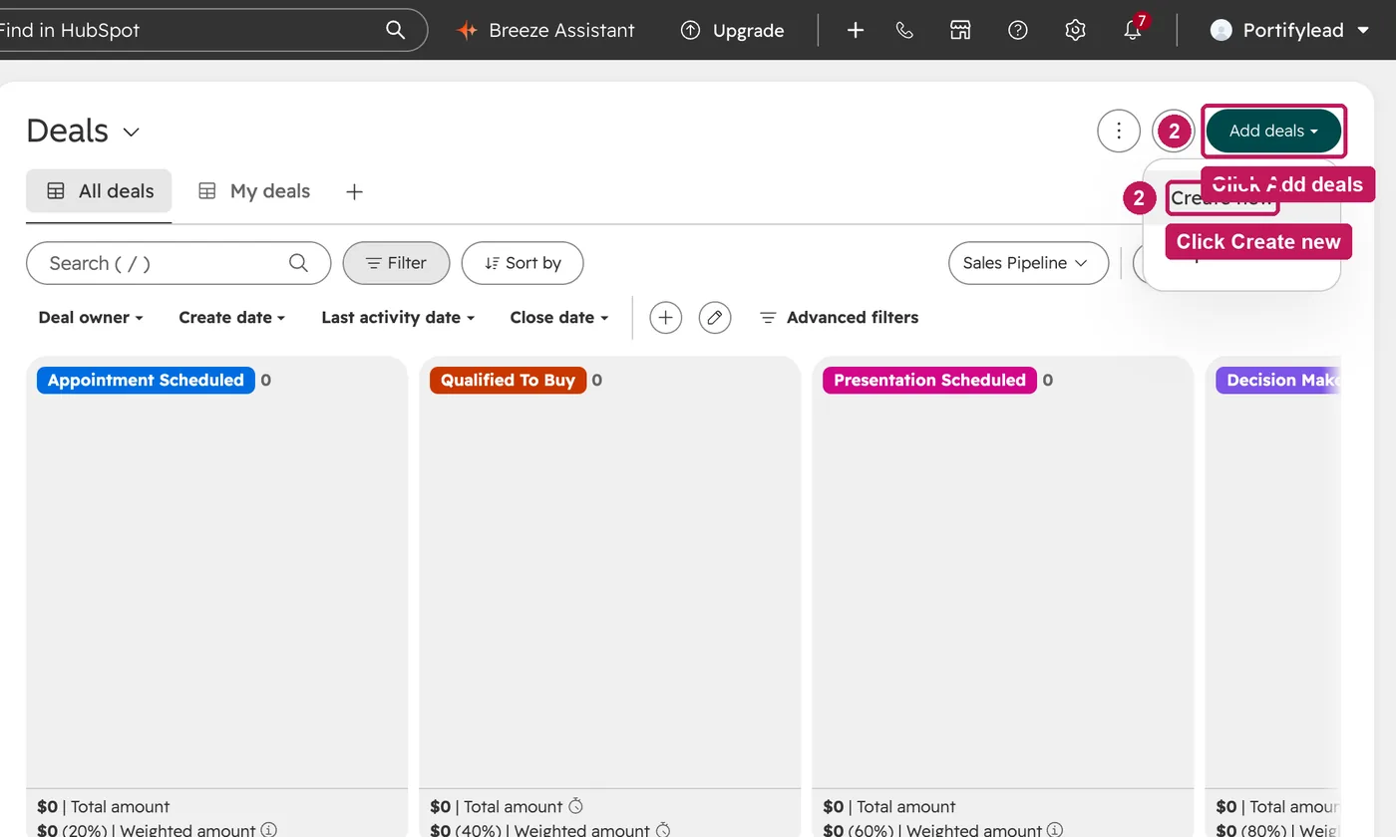Click the info icon beside the (20%) weighted amount

point(269,829)
